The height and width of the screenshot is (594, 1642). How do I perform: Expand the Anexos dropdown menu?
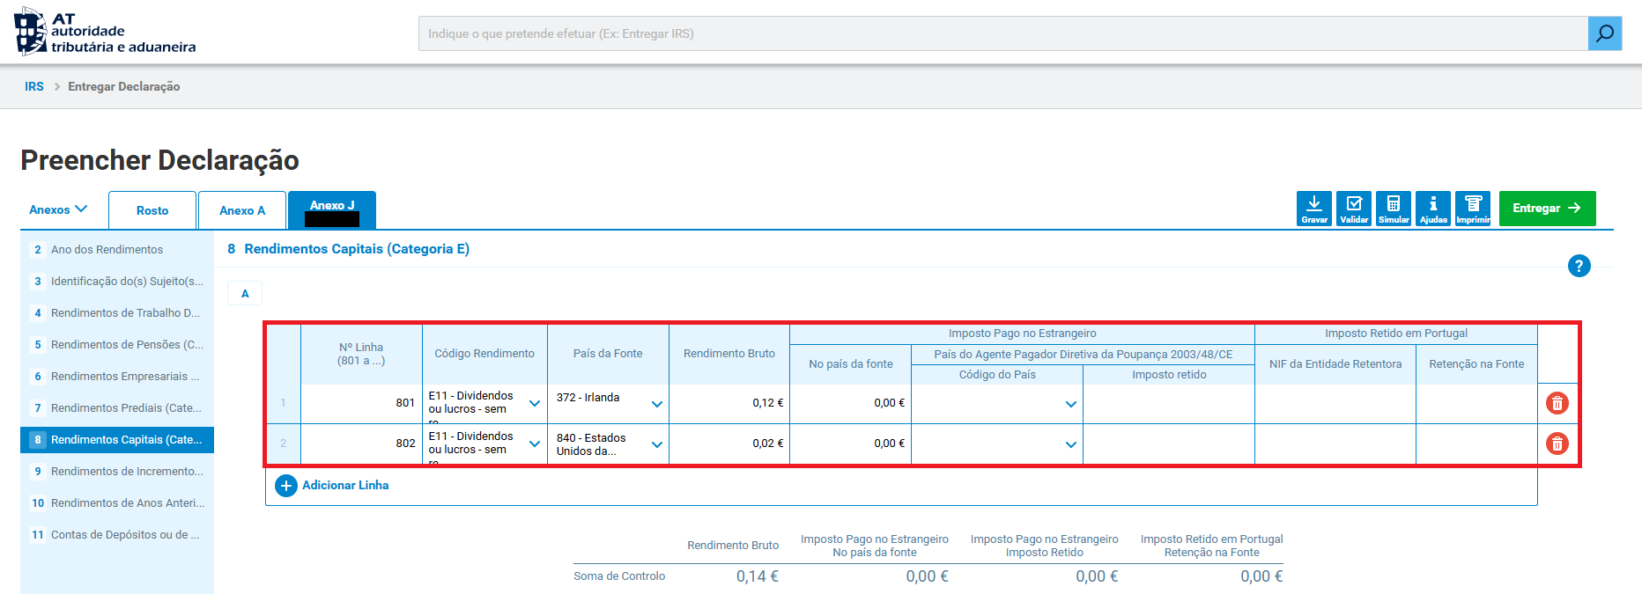(x=58, y=209)
